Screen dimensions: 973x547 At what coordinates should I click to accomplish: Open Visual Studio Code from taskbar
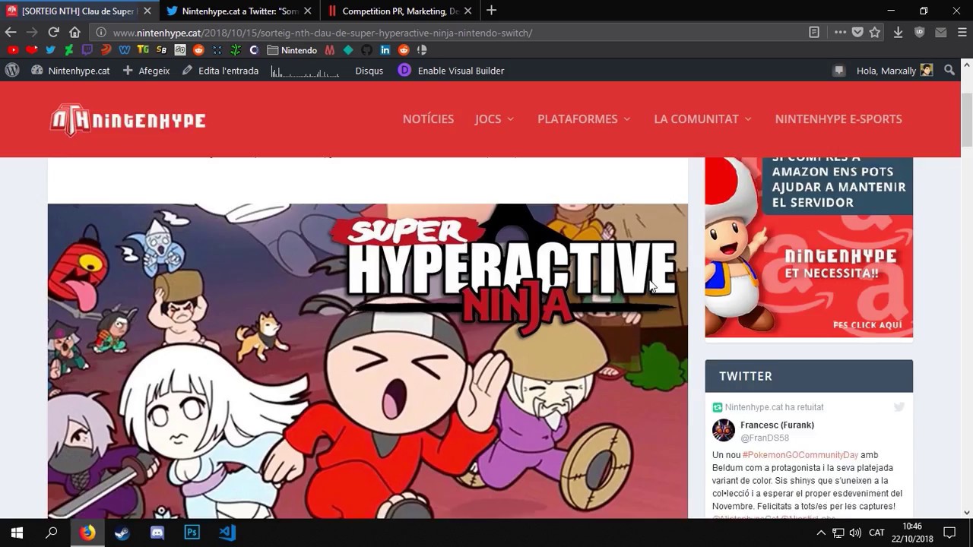[x=227, y=533]
